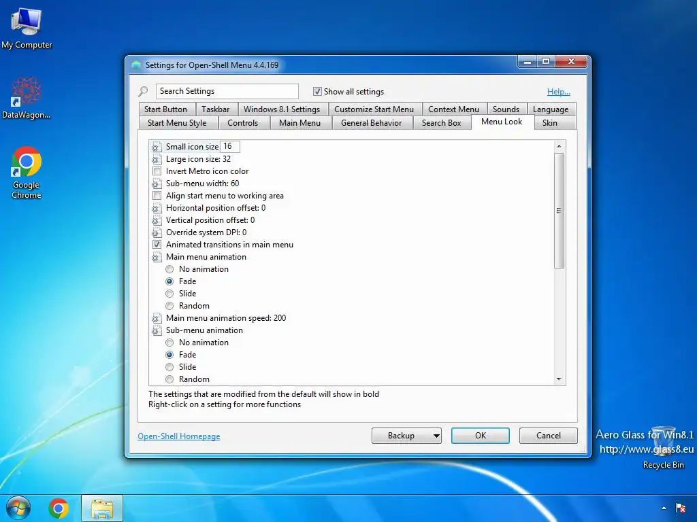Toggle Show all settings checkbox

pyautogui.click(x=317, y=92)
